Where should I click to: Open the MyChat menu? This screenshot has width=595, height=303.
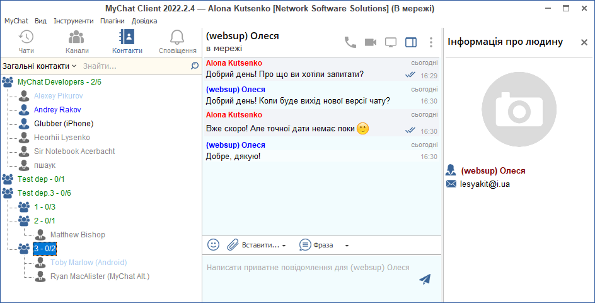click(16, 21)
